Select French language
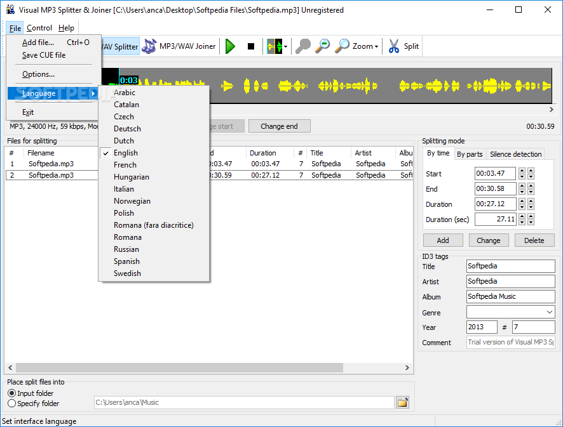The image size is (563, 427). (154, 165)
